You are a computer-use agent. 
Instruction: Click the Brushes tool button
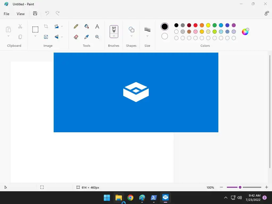point(114,29)
